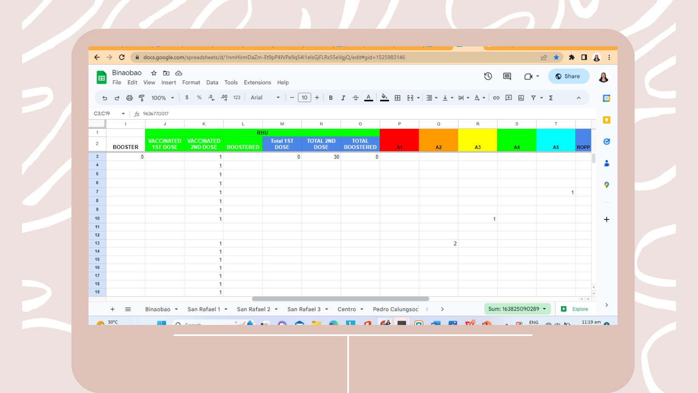Image resolution: width=698 pixels, height=393 pixels.
Task: Collapse the toolbar menus with chevron
Action: click(x=579, y=98)
